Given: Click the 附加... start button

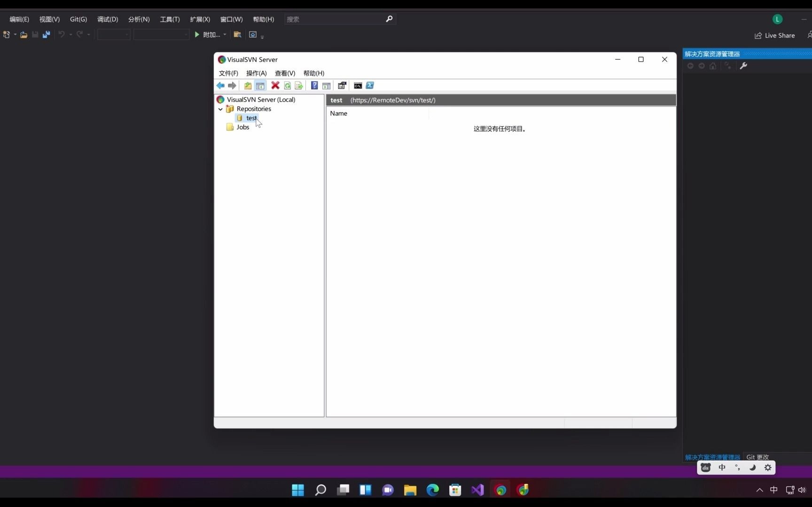Looking at the screenshot, I should coord(207,35).
